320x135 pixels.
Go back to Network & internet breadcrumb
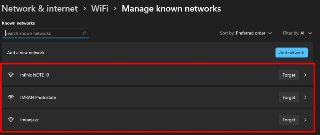tap(40, 9)
